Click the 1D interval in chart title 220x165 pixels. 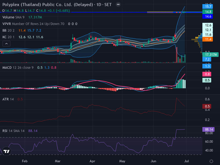pos(99,5)
